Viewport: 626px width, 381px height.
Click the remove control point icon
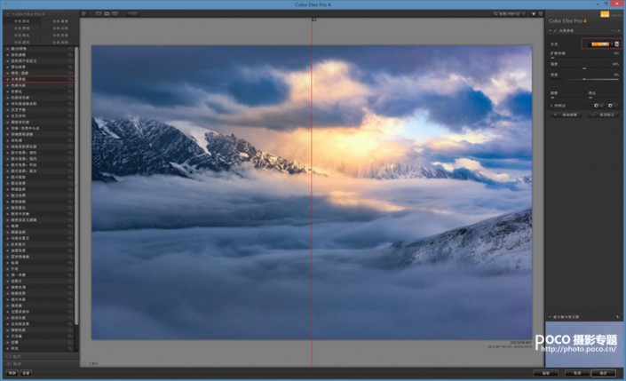coord(610,104)
